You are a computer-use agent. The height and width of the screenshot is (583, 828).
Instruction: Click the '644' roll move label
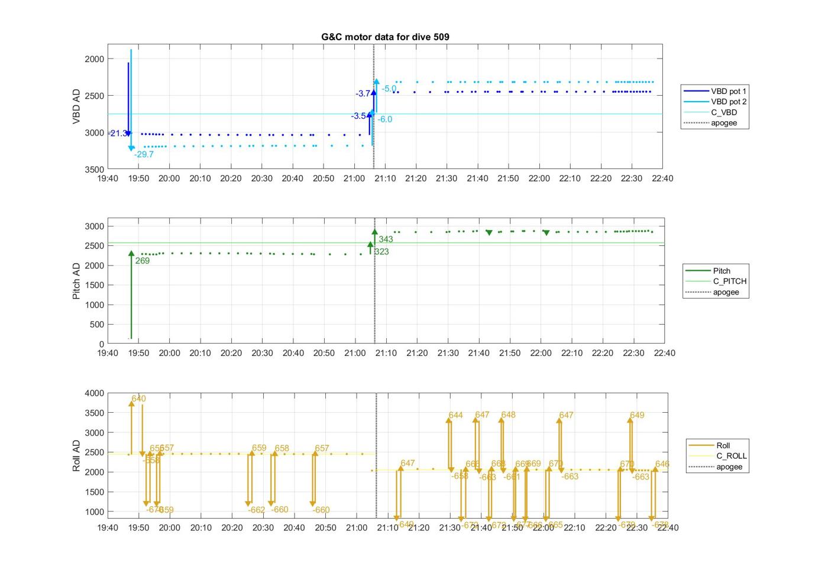[x=455, y=415]
